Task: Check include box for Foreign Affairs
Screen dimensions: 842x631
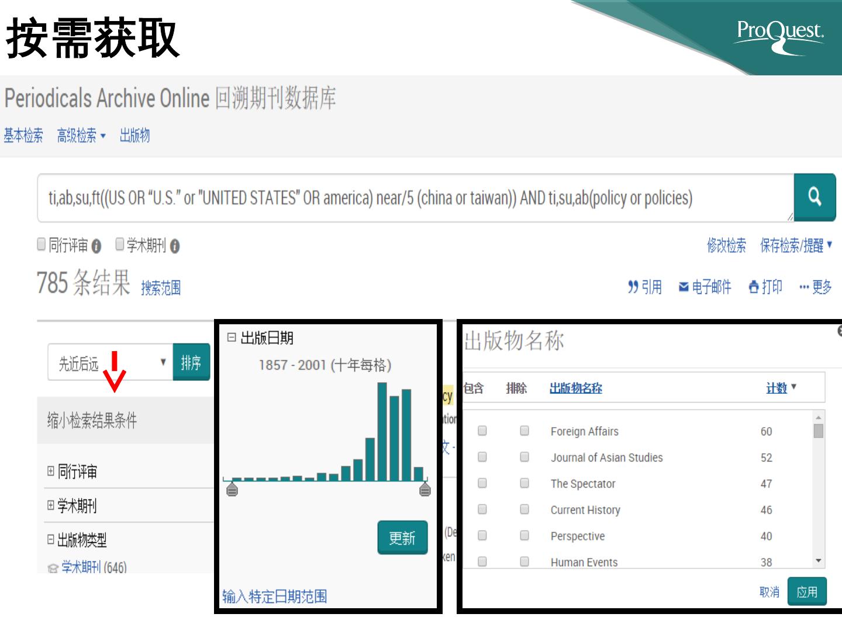Action: [482, 431]
